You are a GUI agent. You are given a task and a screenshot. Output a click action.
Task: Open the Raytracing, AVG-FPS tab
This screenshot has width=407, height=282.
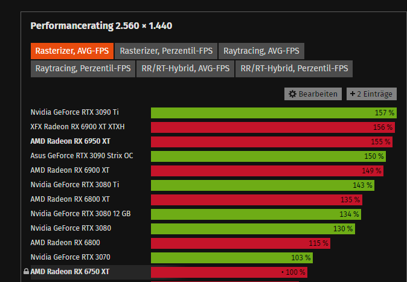point(261,51)
